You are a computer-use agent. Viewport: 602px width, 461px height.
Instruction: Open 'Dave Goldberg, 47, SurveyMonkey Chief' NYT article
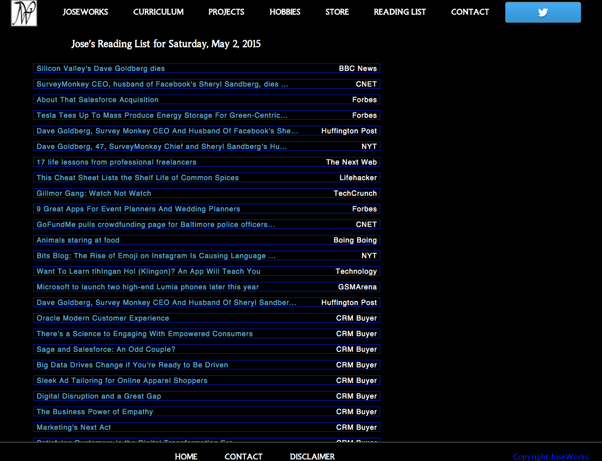coord(161,147)
